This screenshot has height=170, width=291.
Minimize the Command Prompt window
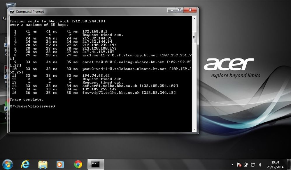[x=172, y=10]
